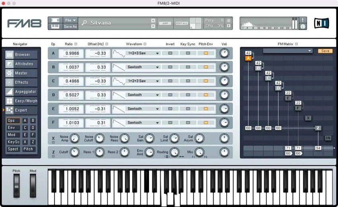The width and height of the screenshot is (338, 207).
Task: Select operator A block in FM Matrix
Action: pos(248,58)
